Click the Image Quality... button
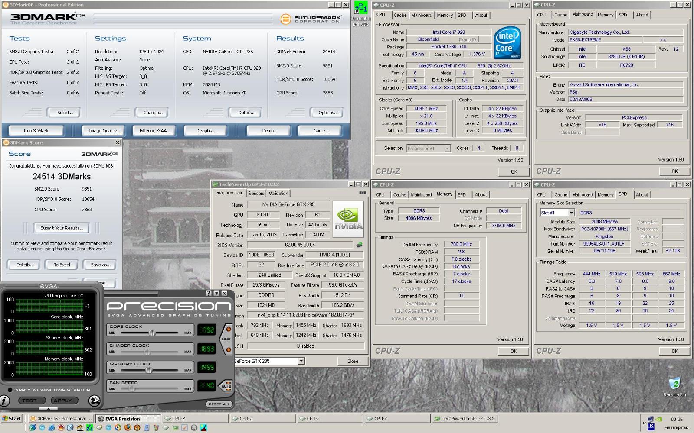Image resolution: width=694 pixels, height=433 pixels. tap(104, 131)
